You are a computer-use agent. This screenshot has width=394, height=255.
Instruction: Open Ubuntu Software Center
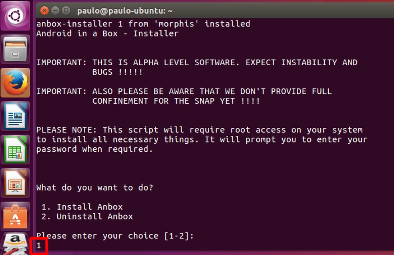point(16,217)
